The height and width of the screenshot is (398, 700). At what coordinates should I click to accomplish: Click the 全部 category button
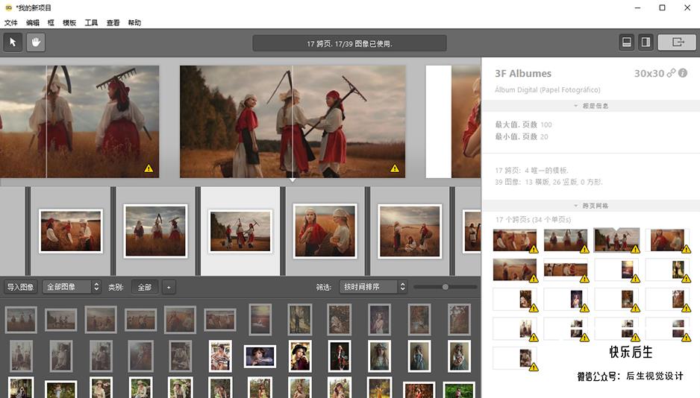point(144,288)
